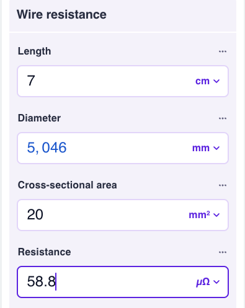Open the Resistance field options ellipsis
The width and height of the screenshot is (245, 308).
(223, 252)
